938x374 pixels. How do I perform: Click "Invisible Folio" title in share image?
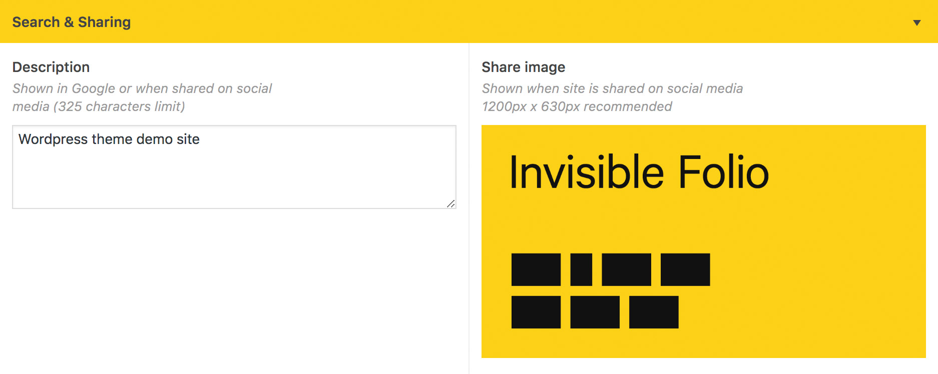click(639, 172)
